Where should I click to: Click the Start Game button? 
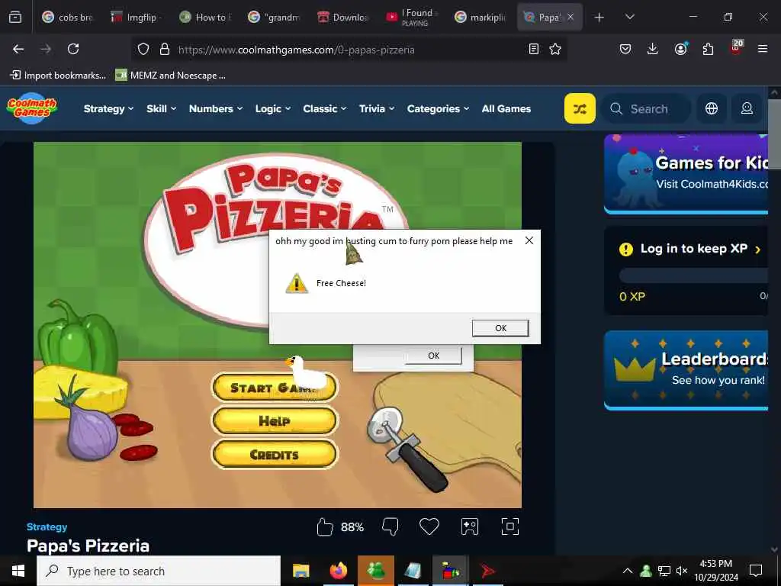click(x=275, y=388)
